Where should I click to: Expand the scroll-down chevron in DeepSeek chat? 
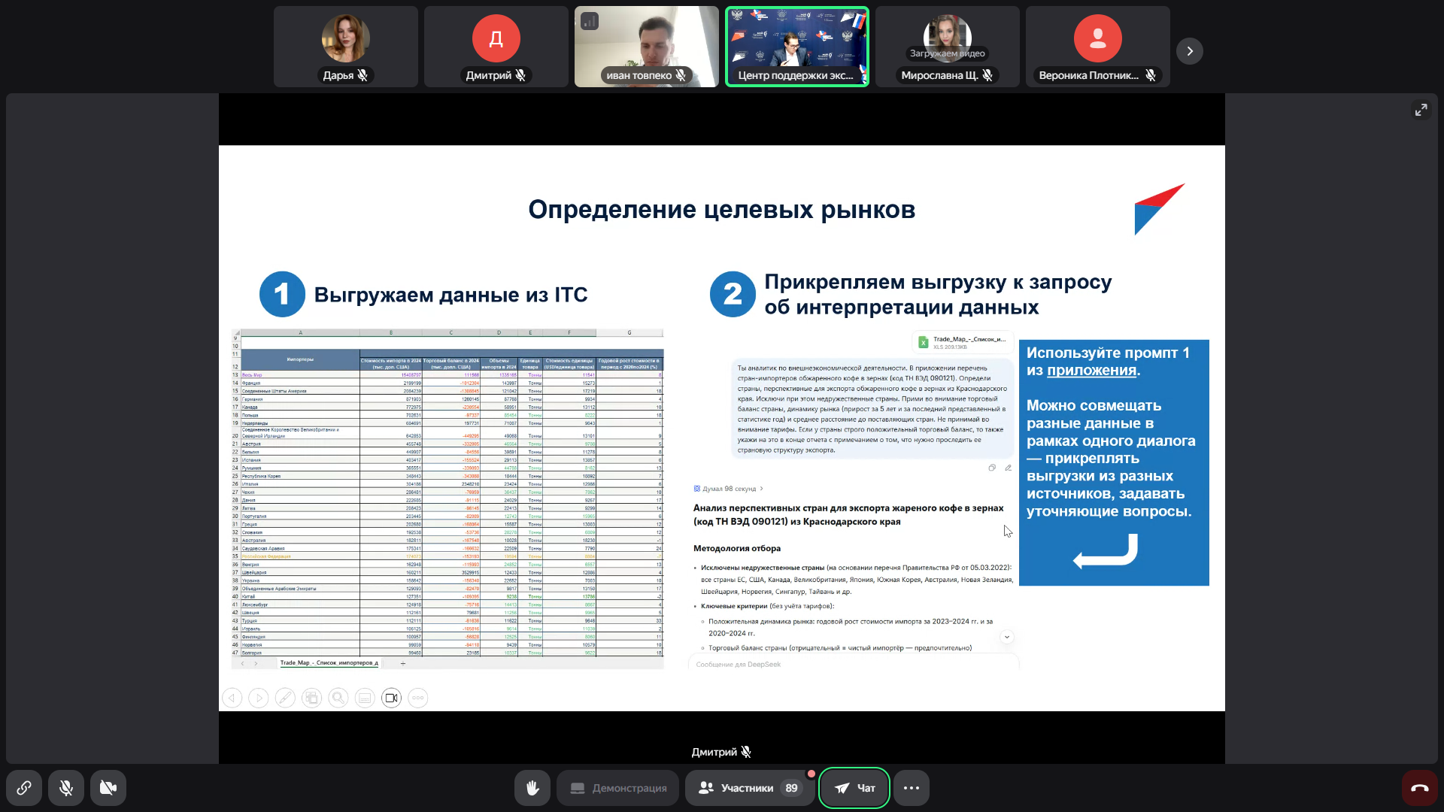(1007, 637)
